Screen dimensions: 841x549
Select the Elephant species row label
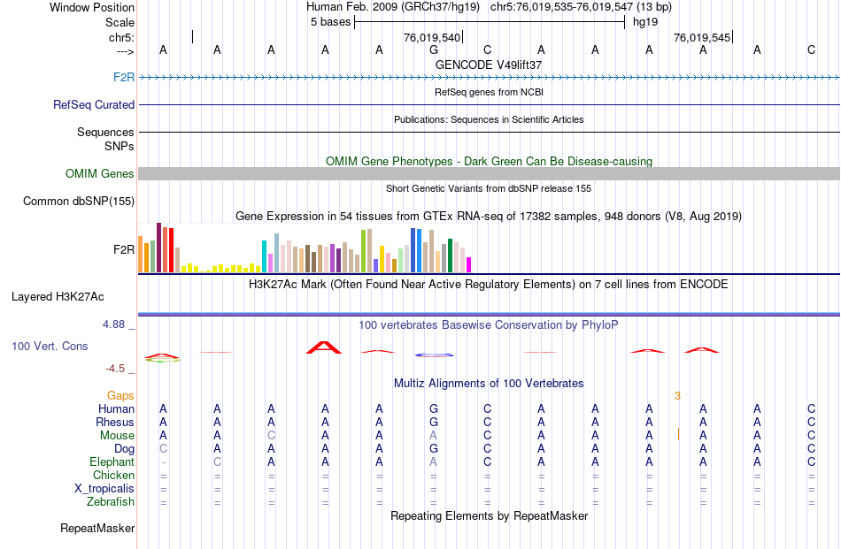tap(112, 461)
